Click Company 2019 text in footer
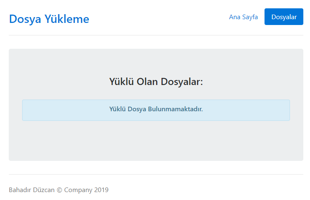 pyautogui.click(x=86, y=190)
